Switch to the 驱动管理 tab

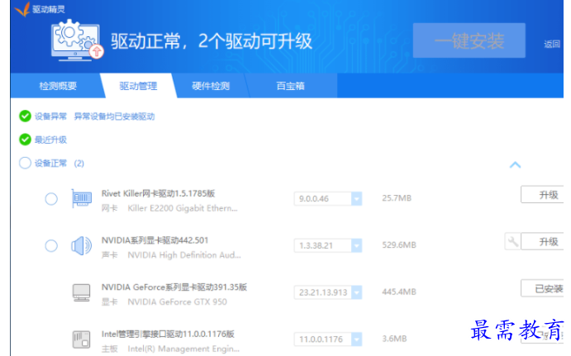pyautogui.click(x=138, y=86)
